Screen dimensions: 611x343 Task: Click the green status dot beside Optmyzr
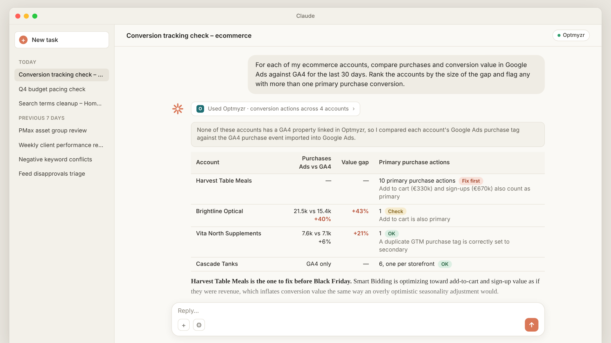[x=559, y=35]
